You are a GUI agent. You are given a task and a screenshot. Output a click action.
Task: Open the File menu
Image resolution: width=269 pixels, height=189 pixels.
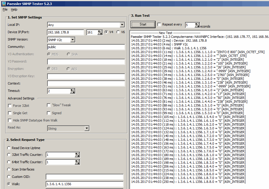[x=5, y=10]
